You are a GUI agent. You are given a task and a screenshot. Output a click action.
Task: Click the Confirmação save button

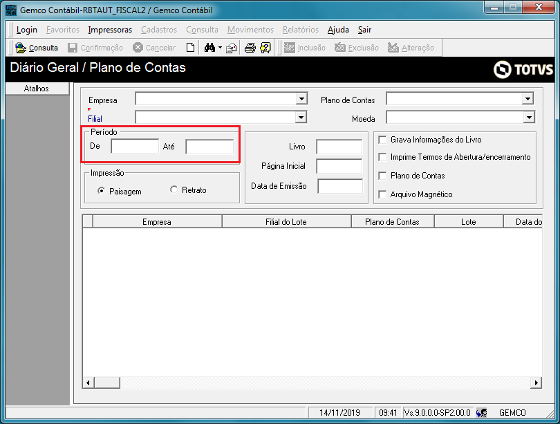pos(95,48)
